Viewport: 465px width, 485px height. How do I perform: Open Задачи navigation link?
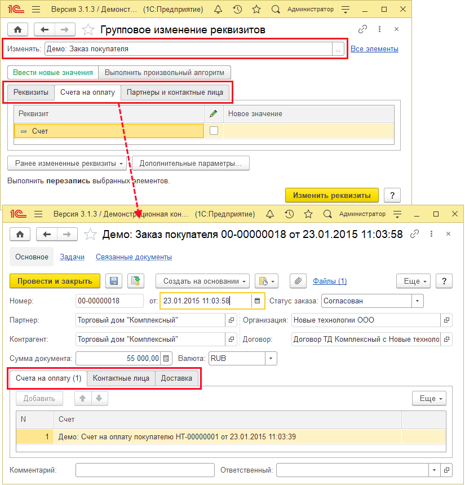point(72,257)
